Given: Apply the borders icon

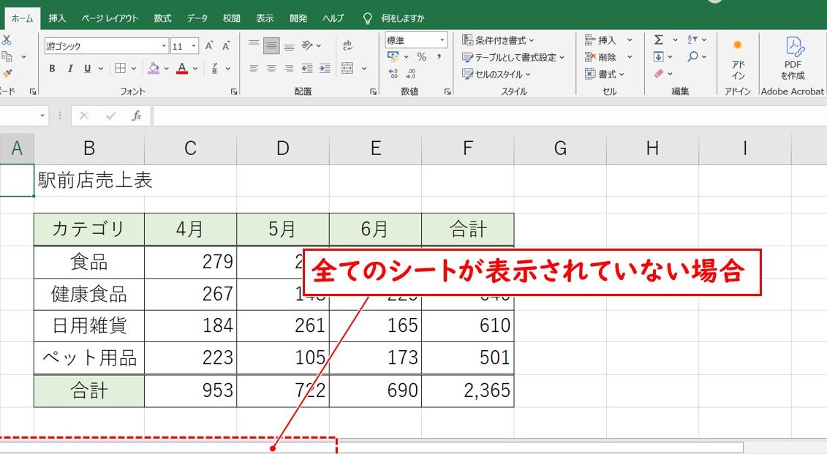Looking at the screenshot, I should (120, 68).
